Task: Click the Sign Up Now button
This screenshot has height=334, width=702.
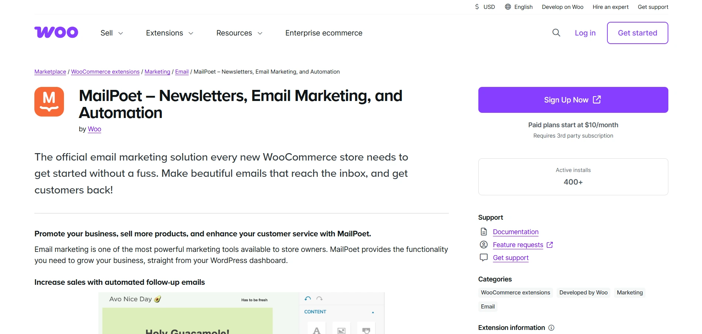Action: coord(573,100)
